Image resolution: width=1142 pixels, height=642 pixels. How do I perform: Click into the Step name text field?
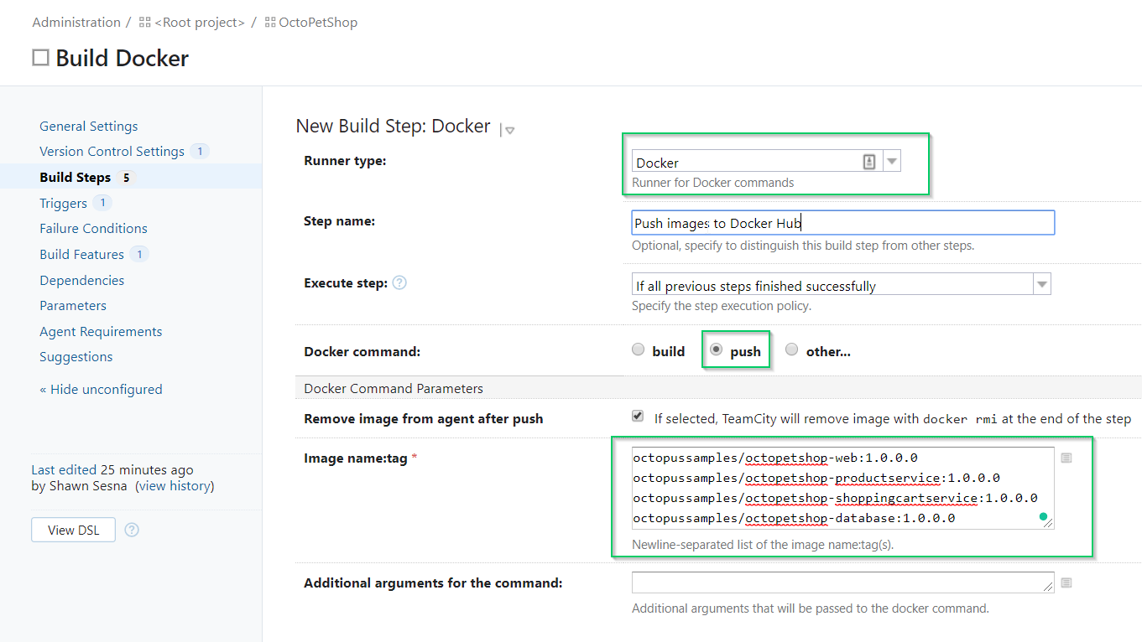click(842, 223)
